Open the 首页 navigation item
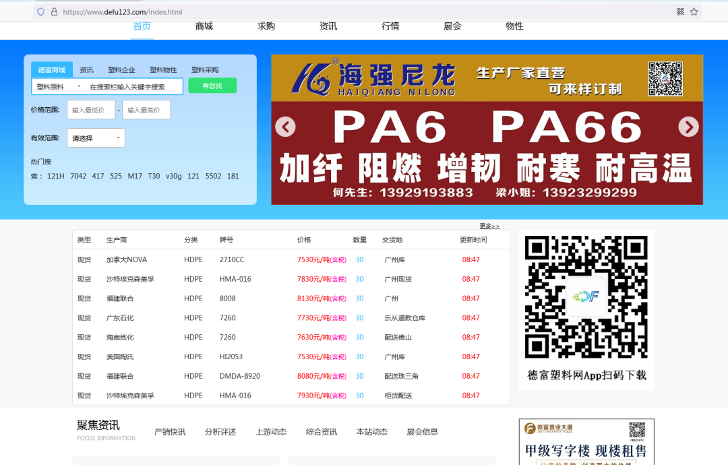This screenshot has height=465, width=728. point(142,26)
